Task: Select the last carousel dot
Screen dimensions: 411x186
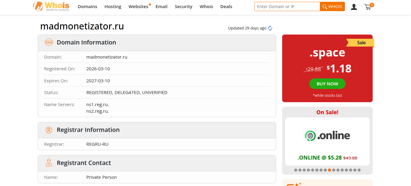Action: click(359, 170)
